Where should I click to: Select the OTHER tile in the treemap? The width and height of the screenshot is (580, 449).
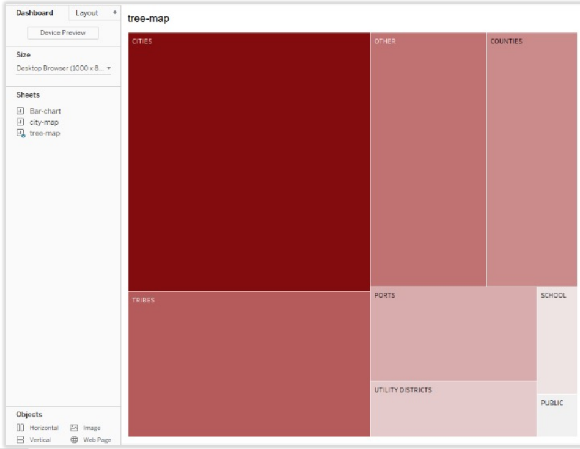[x=428, y=159]
